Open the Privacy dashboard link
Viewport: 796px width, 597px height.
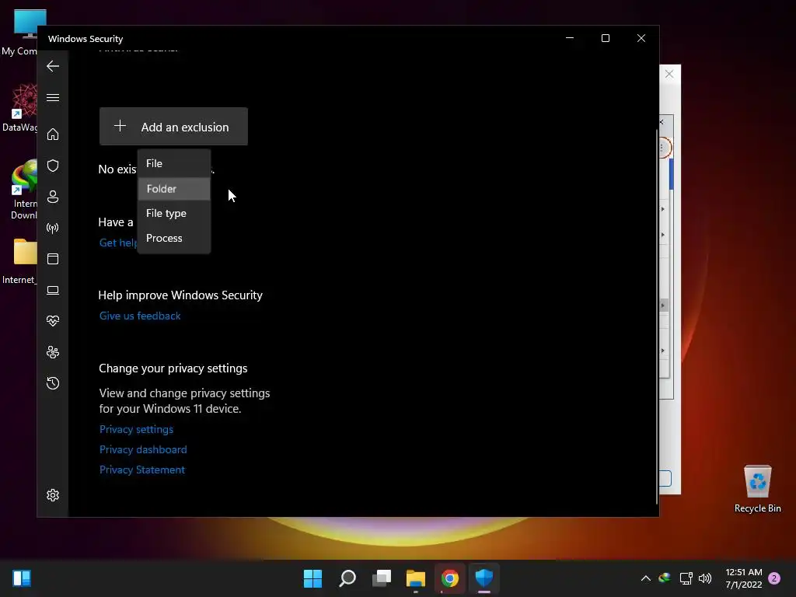[143, 449]
